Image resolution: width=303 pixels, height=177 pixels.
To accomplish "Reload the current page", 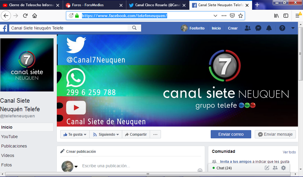I will point(25,16).
